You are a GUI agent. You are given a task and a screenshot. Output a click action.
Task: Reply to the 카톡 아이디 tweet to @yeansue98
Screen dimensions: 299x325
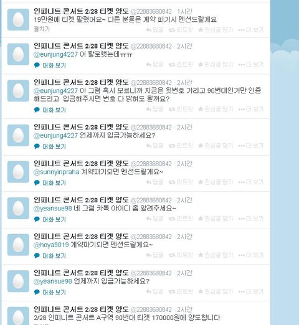(x=154, y=219)
